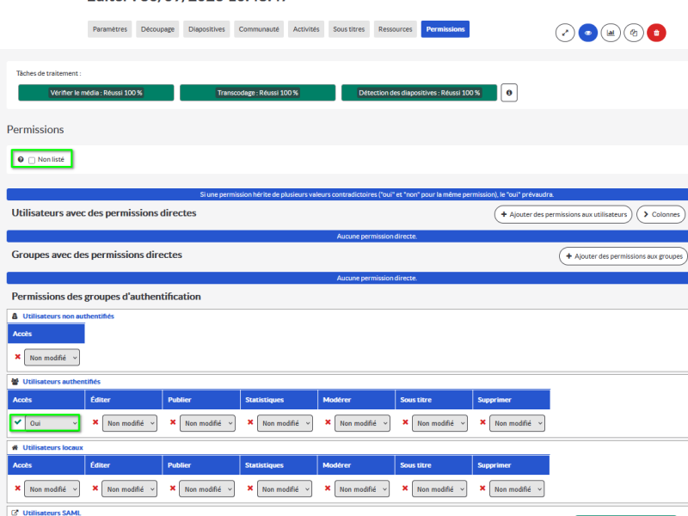The height and width of the screenshot is (516, 688).
Task: Open Sous titre dropdown for Utilisateurs authentifiés
Action: point(439,423)
